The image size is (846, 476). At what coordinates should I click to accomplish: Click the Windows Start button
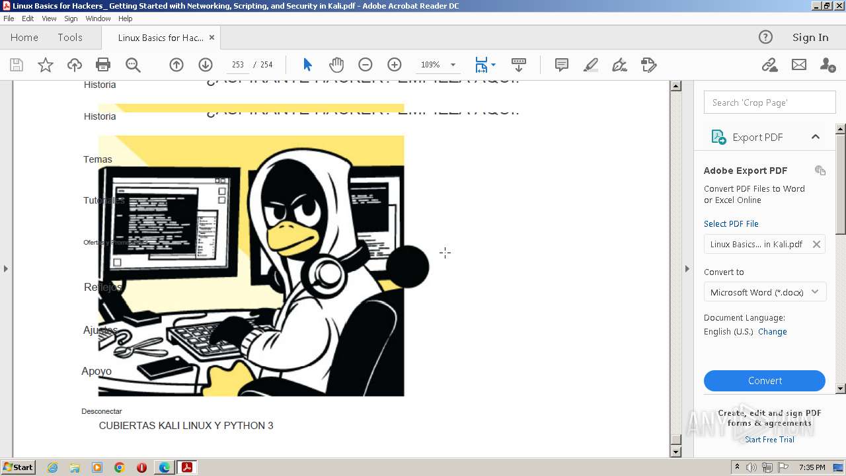pyautogui.click(x=18, y=467)
